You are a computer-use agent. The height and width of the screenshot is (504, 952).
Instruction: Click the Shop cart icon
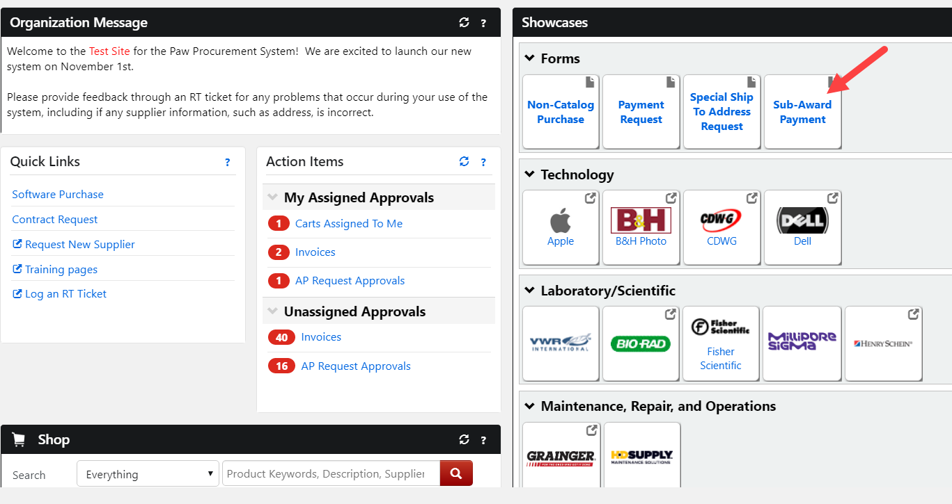(x=19, y=439)
